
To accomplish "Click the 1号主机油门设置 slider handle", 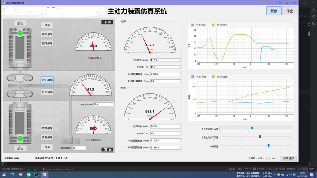I will tap(252, 128).
